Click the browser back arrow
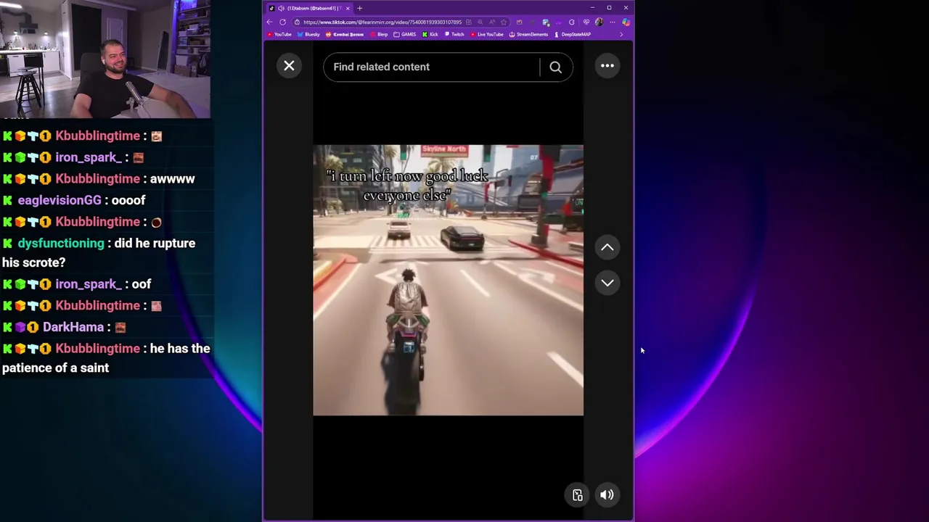Screen dimensions: 929x522 [x=269, y=22]
